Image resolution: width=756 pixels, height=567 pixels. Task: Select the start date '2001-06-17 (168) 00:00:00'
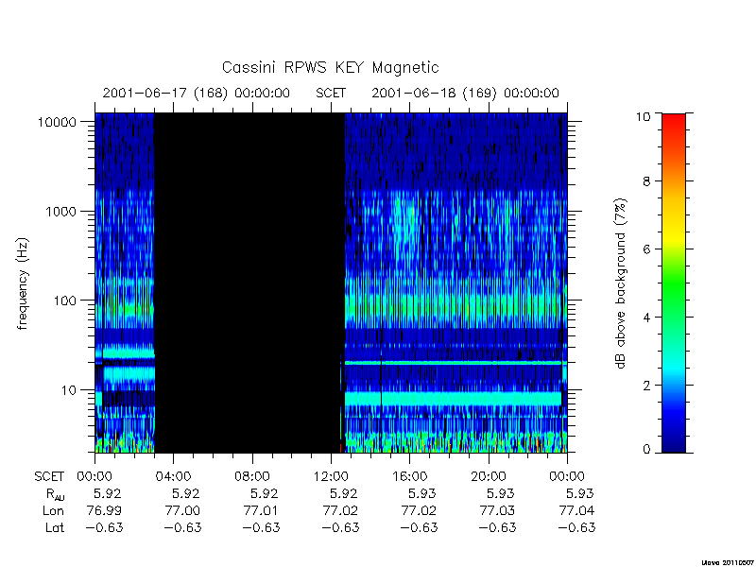[197, 93]
